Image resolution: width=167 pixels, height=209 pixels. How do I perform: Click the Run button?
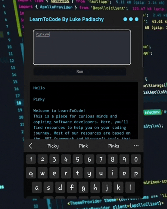pos(80,71)
